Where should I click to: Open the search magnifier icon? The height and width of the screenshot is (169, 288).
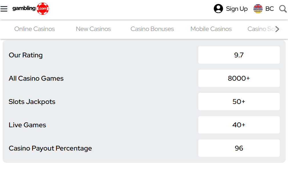coord(283,9)
